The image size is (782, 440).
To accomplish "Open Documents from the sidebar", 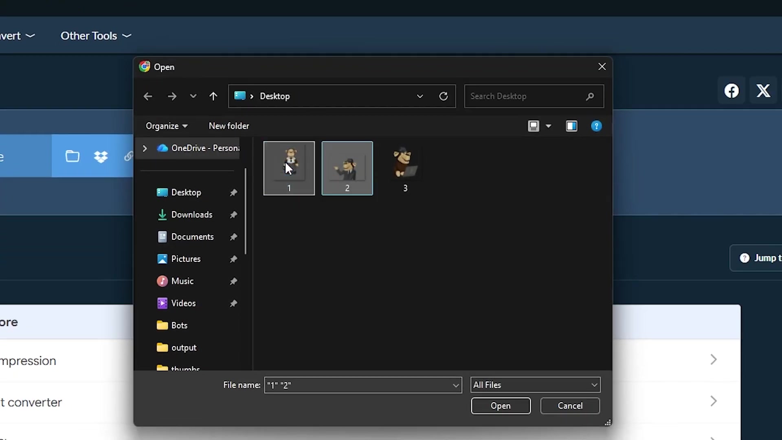I will pyautogui.click(x=185, y=237).
